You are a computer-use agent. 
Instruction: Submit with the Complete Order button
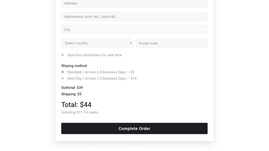point(134,128)
